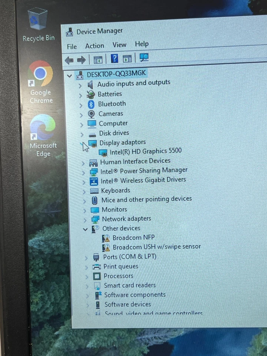Click the Cameras category icon
The width and height of the screenshot is (267, 356).
[x=91, y=114]
